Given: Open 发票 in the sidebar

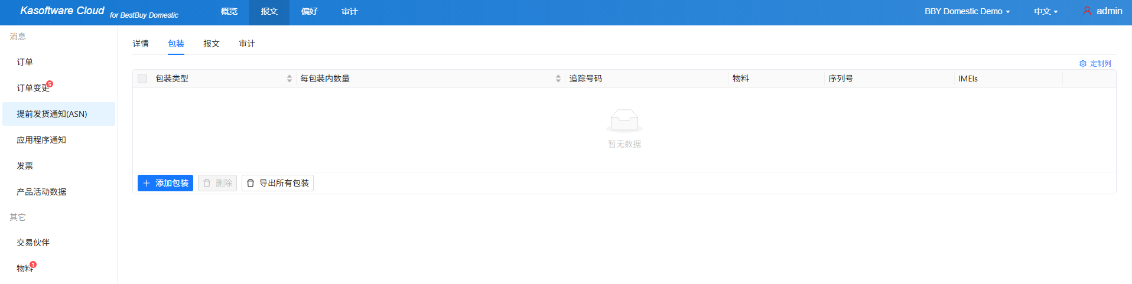Looking at the screenshot, I should 58,166.
